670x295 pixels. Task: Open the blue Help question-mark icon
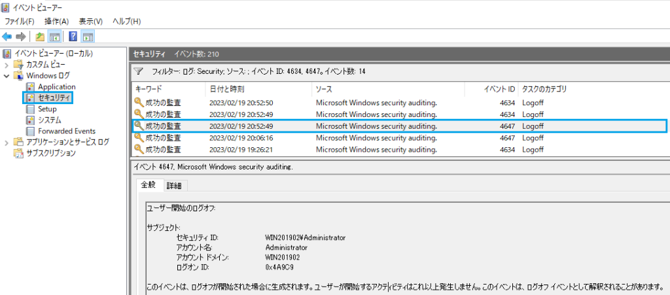[x=73, y=37]
